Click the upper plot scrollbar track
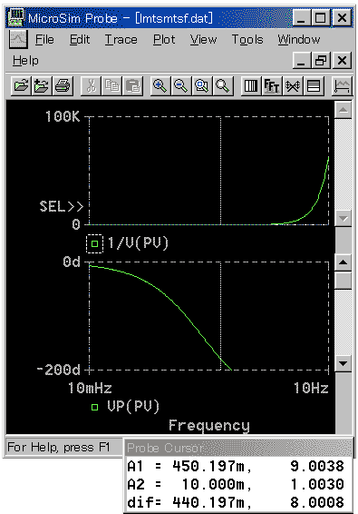The width and height of the screenshot is (358, 514). pos(343,163)
